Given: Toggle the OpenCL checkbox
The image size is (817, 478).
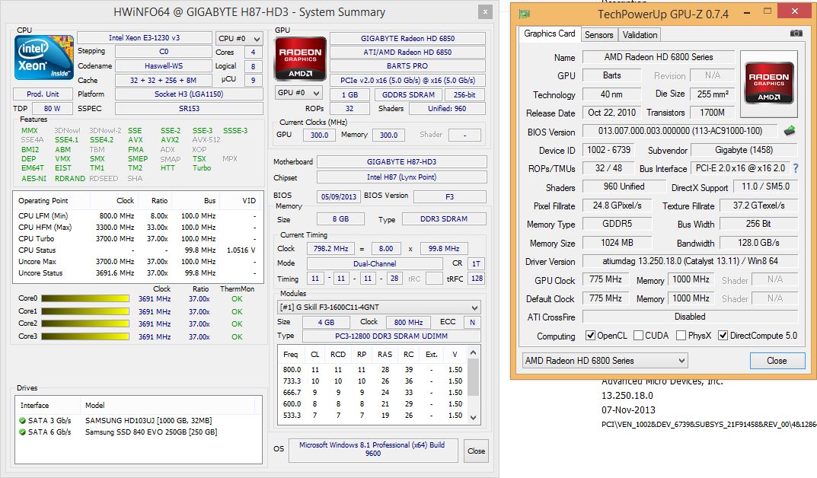Looking at the screenshot, I should click(590, 336).
